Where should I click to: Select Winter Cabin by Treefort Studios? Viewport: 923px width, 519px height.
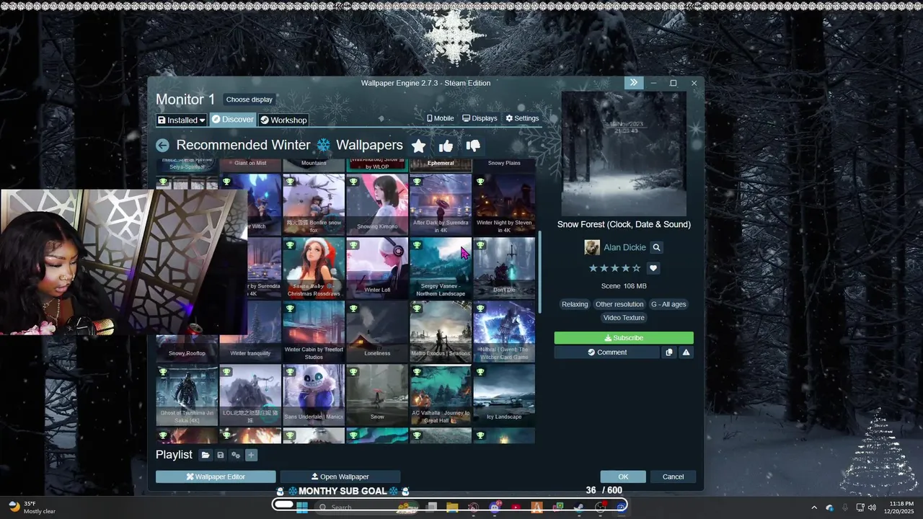[314, 332]
